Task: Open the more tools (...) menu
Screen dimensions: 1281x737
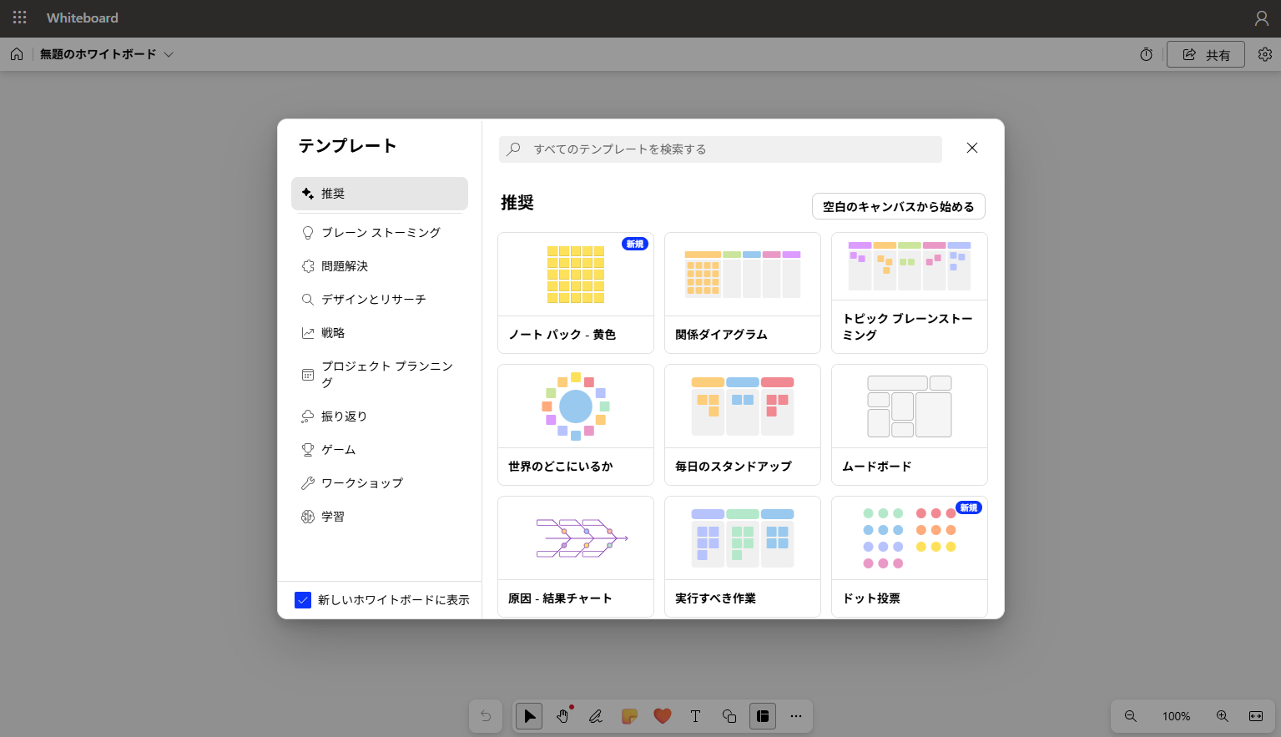Action: pyautogui.click(x=795, y=715)
